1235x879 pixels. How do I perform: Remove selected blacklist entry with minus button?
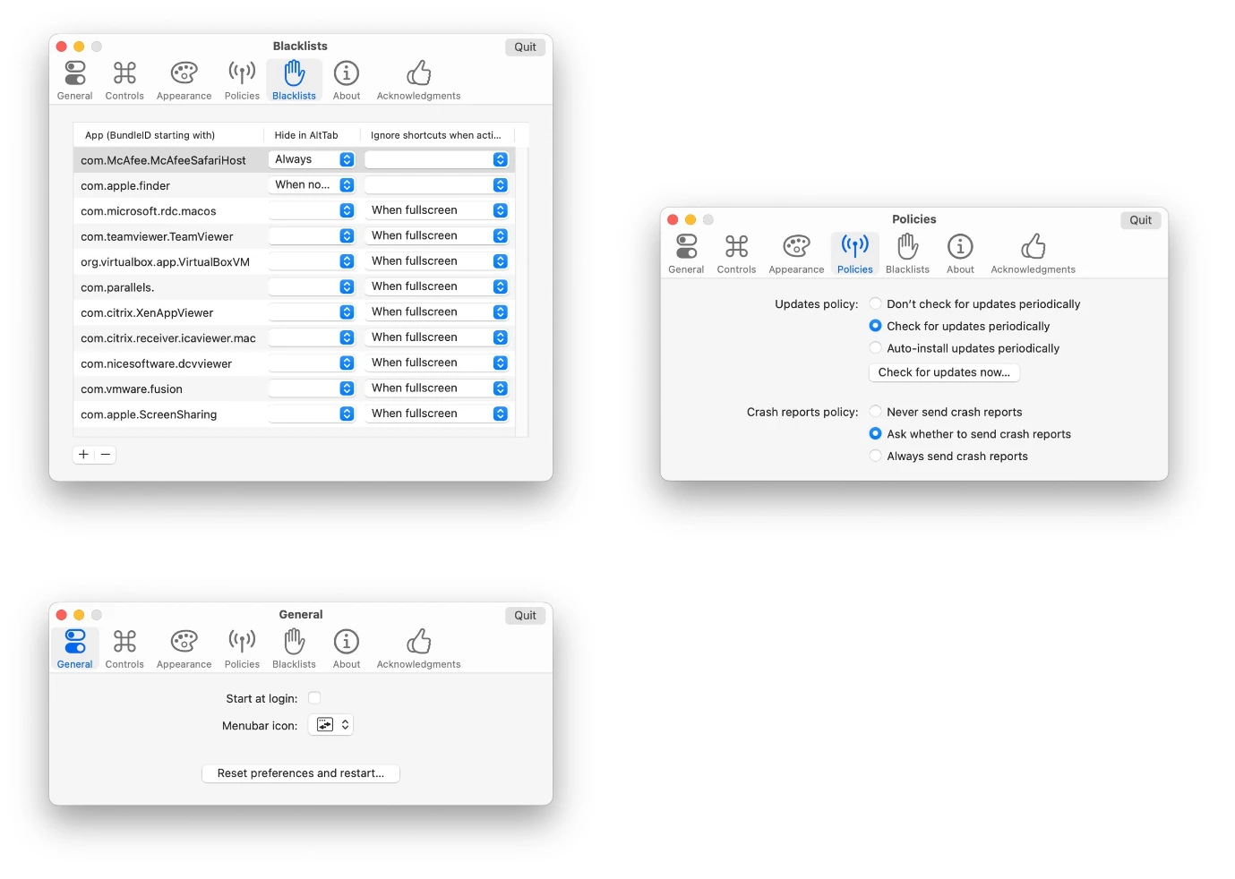106,455
